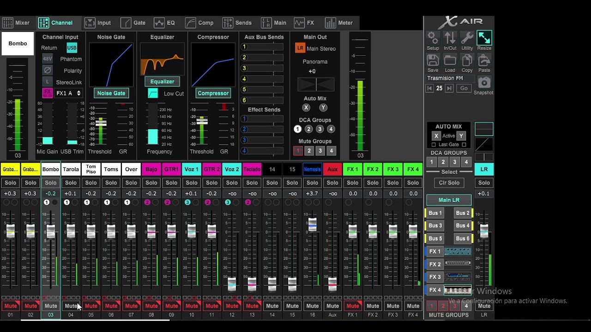Toggle the Low Cut filter icon
Viewport: 591px width, 332px height.
tap(153, 93)
